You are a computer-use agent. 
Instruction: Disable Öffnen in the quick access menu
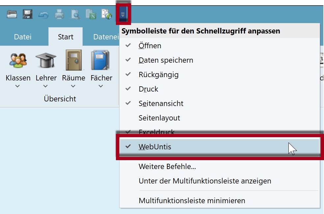point(150,46)
